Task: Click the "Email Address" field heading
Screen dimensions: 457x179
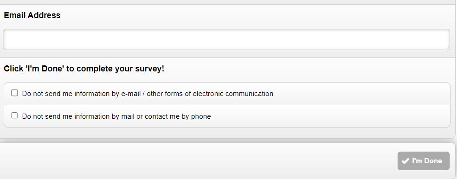Action: pos(32,15)
